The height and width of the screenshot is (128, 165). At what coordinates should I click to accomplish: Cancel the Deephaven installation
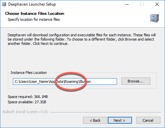(148, 120)
